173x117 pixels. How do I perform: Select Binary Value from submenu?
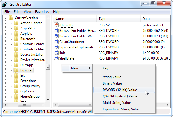pos(124,83)
